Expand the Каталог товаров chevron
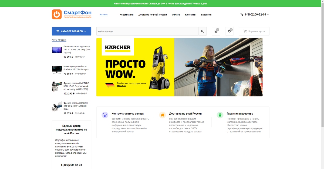324x169 pixels. point(85,31)
